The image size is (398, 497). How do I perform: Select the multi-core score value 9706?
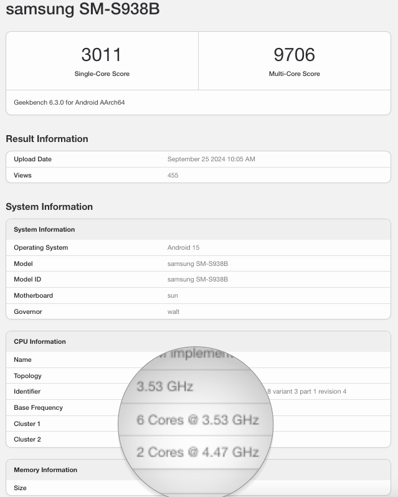295,55
